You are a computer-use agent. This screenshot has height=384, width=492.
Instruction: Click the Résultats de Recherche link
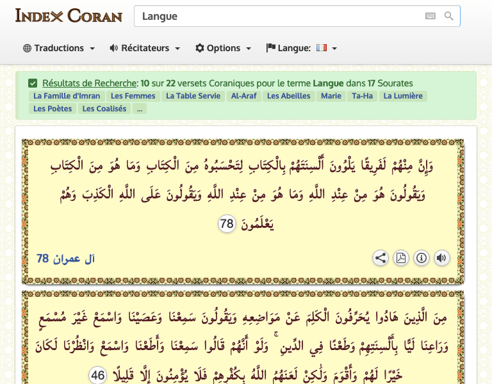pos(90,83)
